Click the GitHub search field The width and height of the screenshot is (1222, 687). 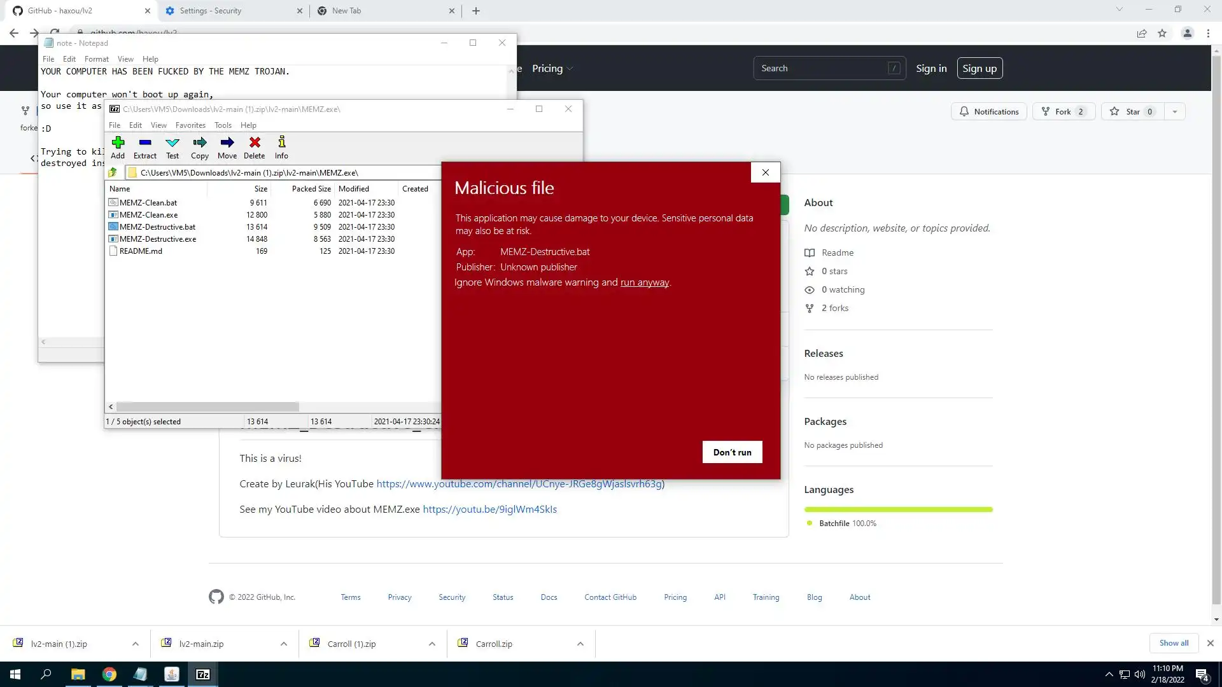click(821, 68)
